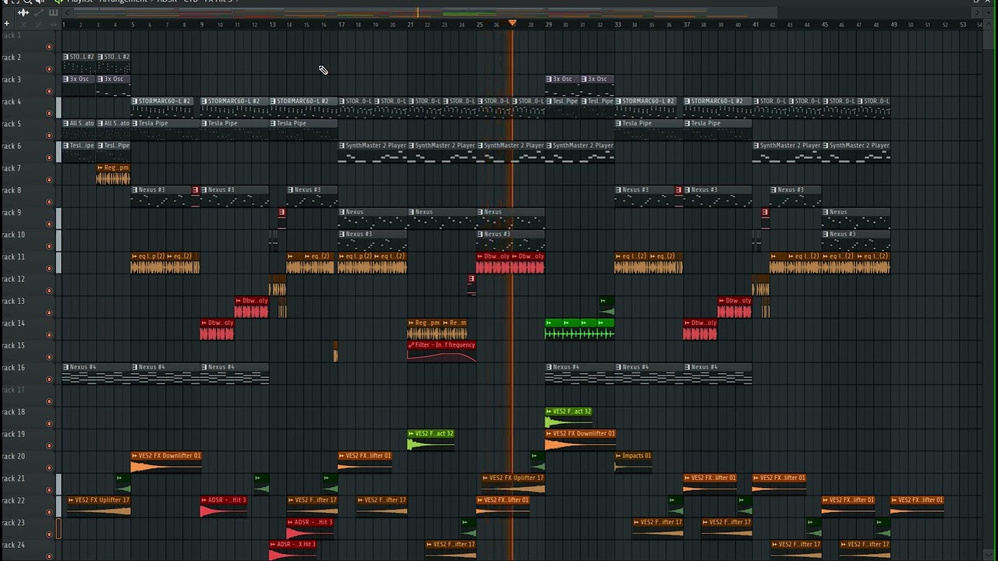This screenshot has width=998, height=561.
Task: Open clip menu of first Nexus #4 clip
Action: pos(66,367)
